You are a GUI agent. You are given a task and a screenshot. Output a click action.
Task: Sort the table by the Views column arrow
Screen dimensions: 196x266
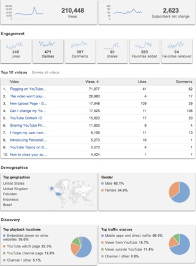pos(98,81)
